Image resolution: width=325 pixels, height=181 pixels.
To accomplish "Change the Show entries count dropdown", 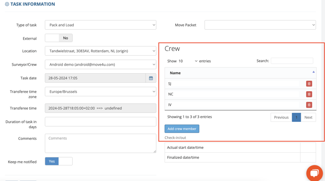I will click(188, 61).
